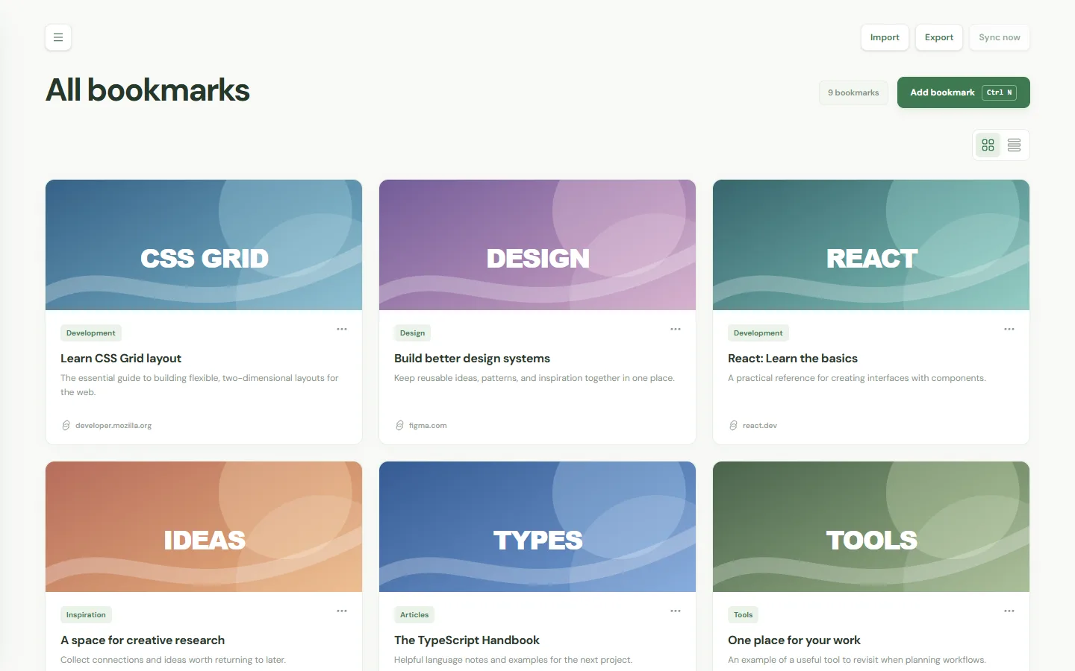Visit developer.mozilla.org link
Image resolution: width=1075 pixels, height=671 pixels.
[x=113, y=426]
